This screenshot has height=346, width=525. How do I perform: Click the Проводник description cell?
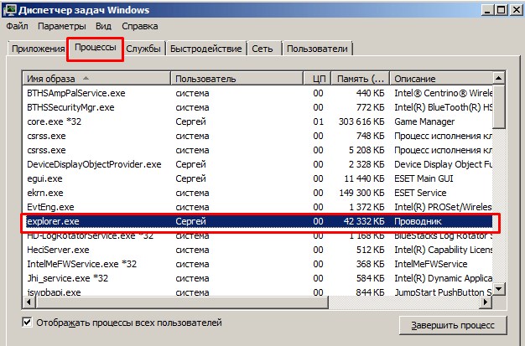[x=418, y=221]
